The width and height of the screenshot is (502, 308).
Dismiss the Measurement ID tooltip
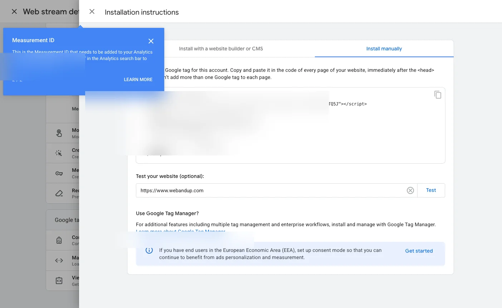click(x=151, y=41)
